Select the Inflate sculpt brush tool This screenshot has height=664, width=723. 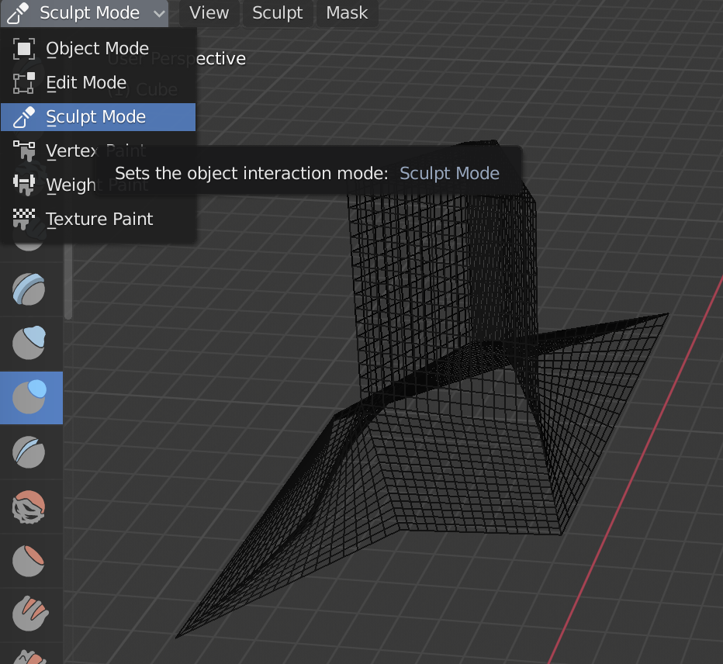click(x=29, y=344)
